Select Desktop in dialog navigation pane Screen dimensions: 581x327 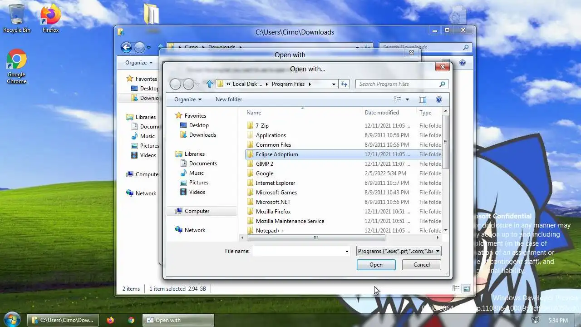[199, 125]
